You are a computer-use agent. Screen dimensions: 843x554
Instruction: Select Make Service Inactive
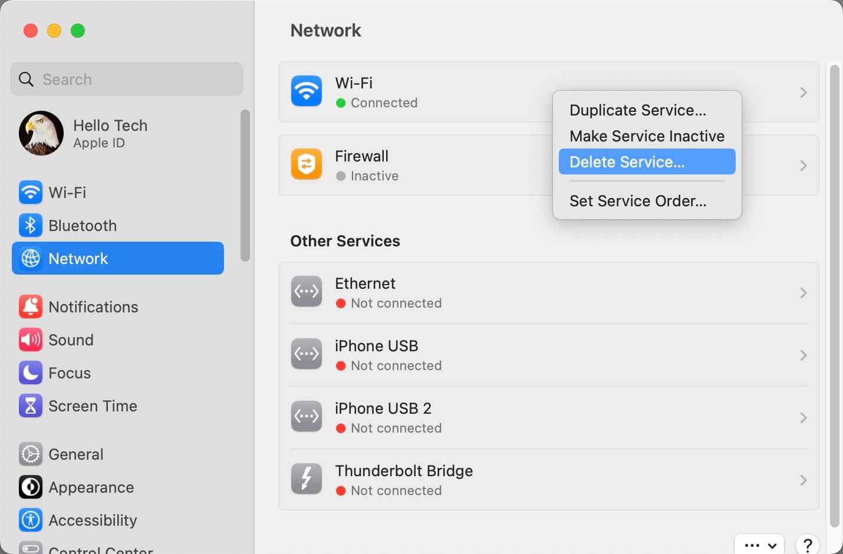647,136
